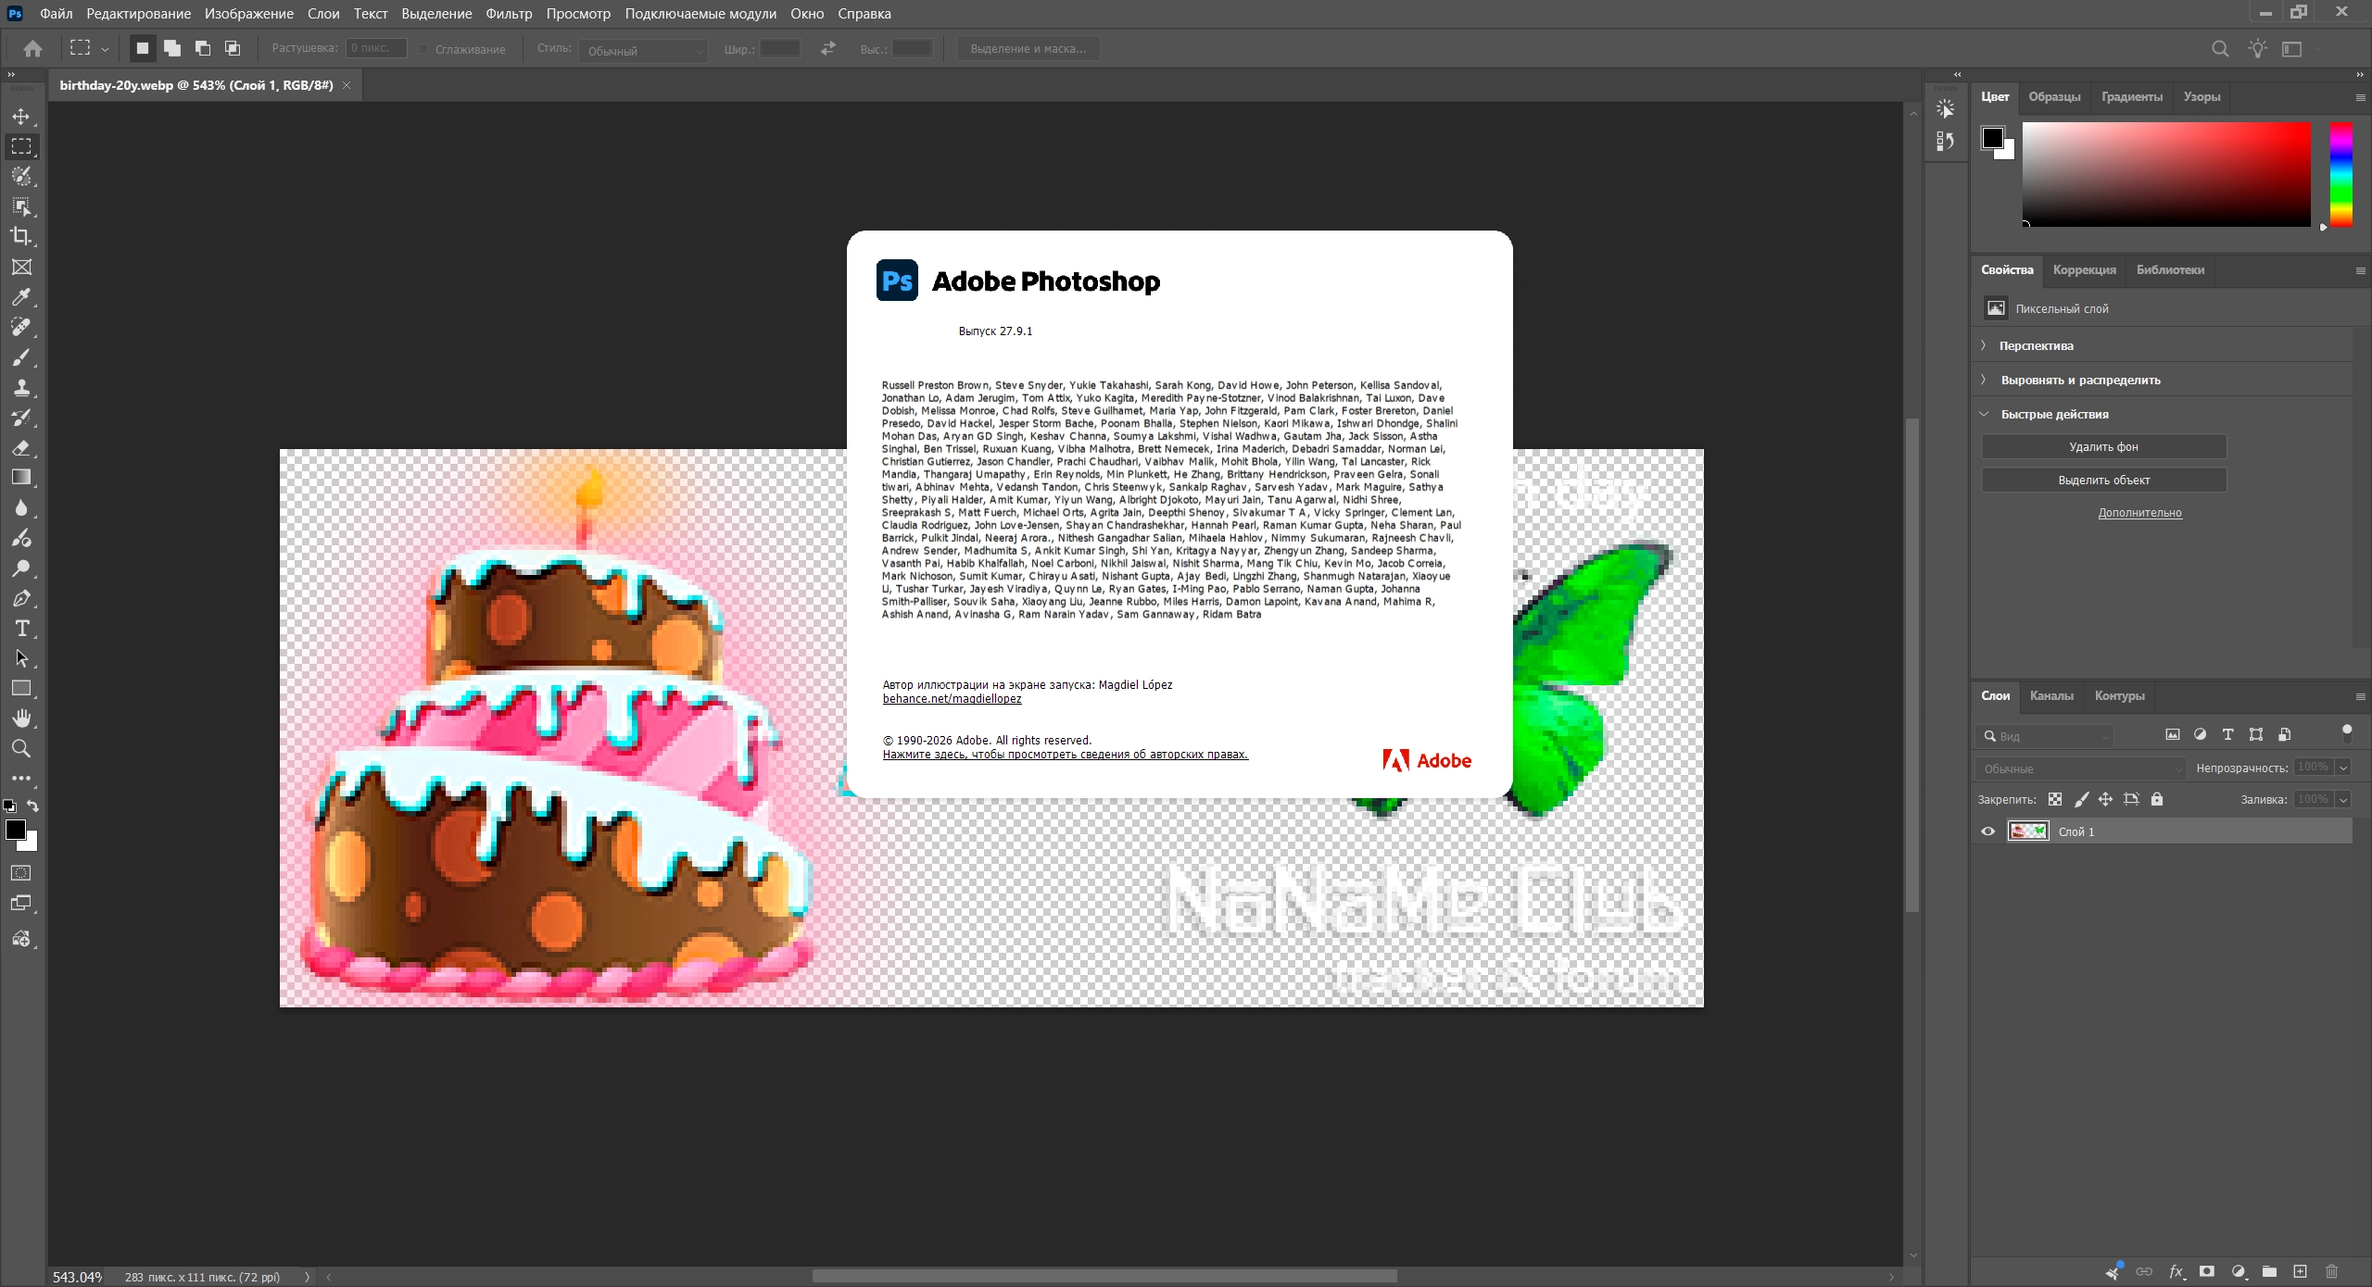Image resolution: width=2372 pixels, height=1287 pixels.
Task: Select the Clone Stamp tool
Action: pos(21,387)
